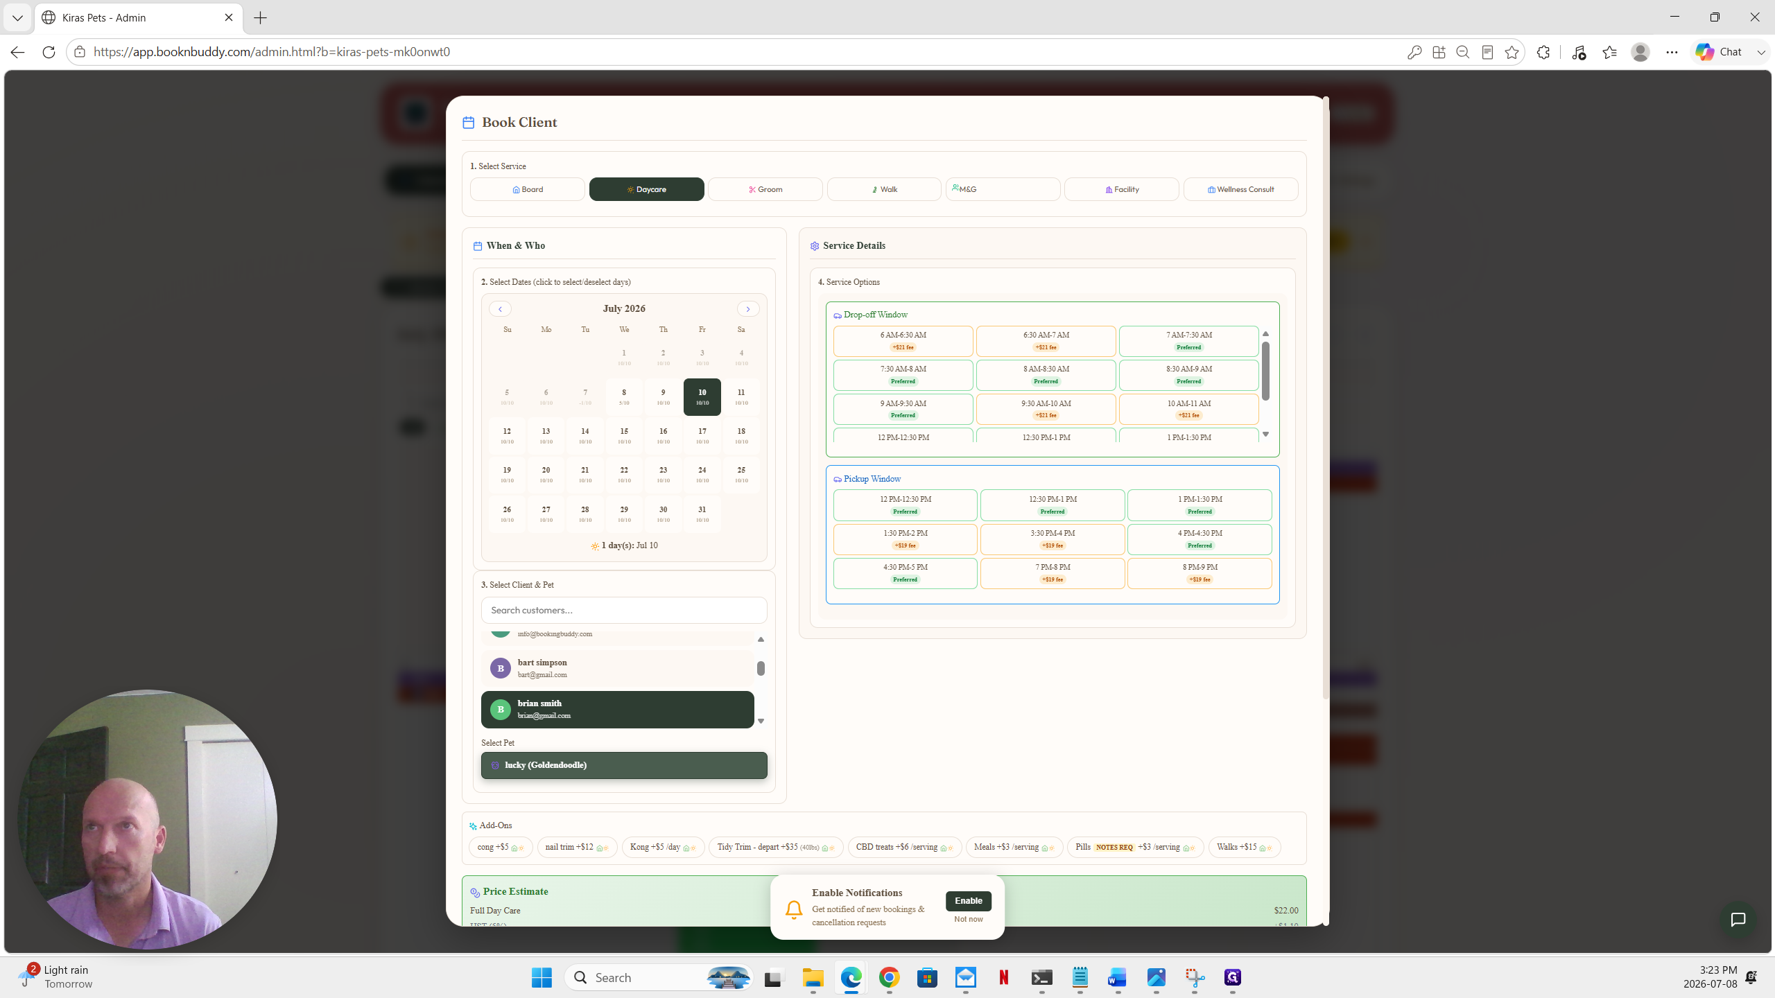Switch to the Facility service tab
Viewport: 1775px width, 998px height.
(x=1122, y=189)
